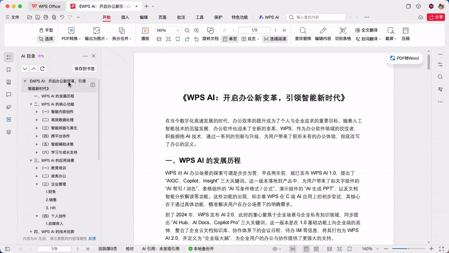Click the red 分享 share button
The width and height of the screenshot is (449, 253).
point(436,17)
